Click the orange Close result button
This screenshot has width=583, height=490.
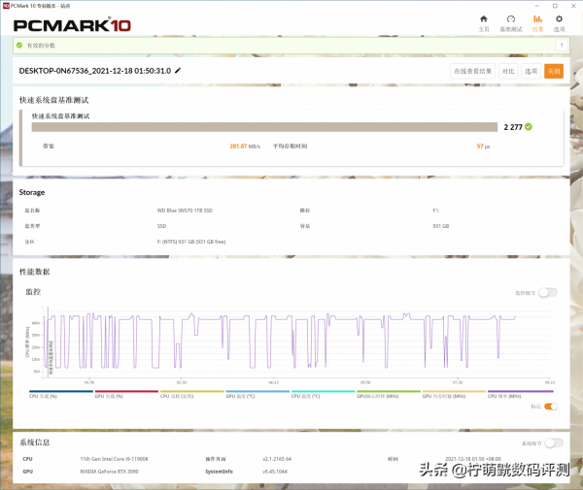point(554,71)
